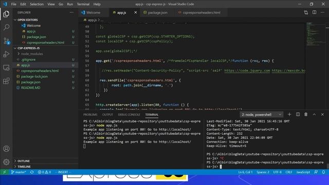Open .gitignore in file tree
329x185 pixels.
pos(45,60)
